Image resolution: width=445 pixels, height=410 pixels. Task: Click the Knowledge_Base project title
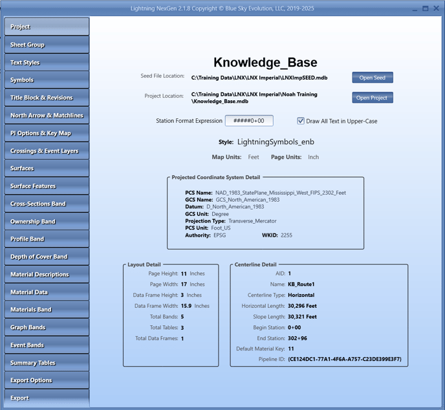coord(265,63)
